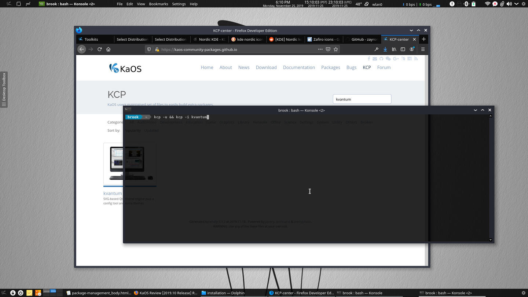Open the News page link
This screenshot has width=528, height=297.
[x=244, y=67]
